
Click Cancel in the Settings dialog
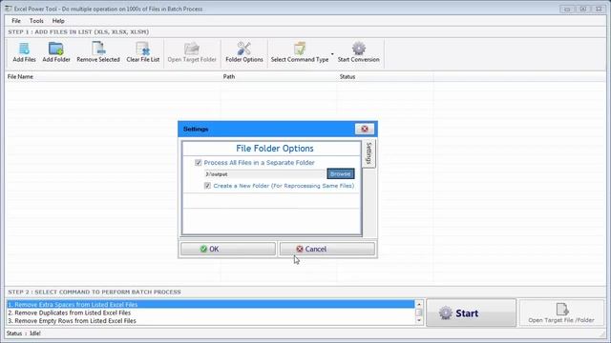click(327, 249)
